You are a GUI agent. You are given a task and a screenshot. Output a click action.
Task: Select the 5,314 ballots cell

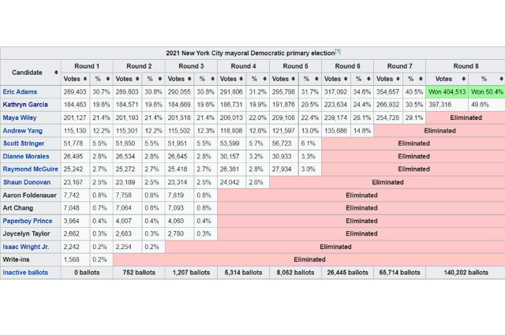(x=244, y=273)
